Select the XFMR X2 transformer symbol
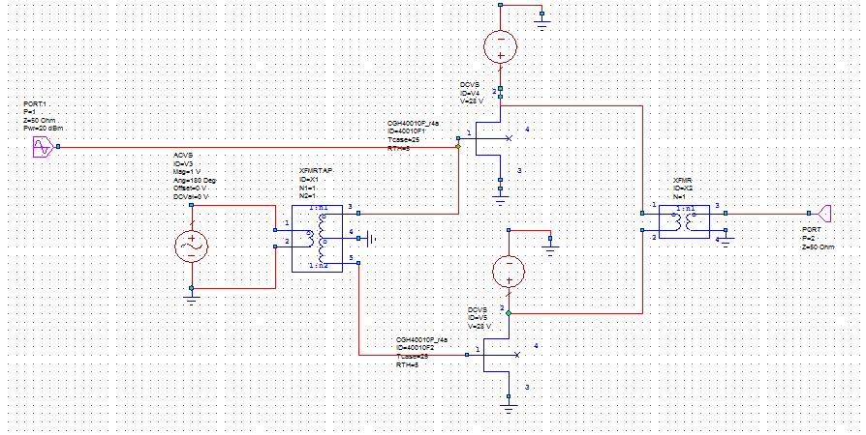Screen dimensions: 866x435 [x=685, y=221]
